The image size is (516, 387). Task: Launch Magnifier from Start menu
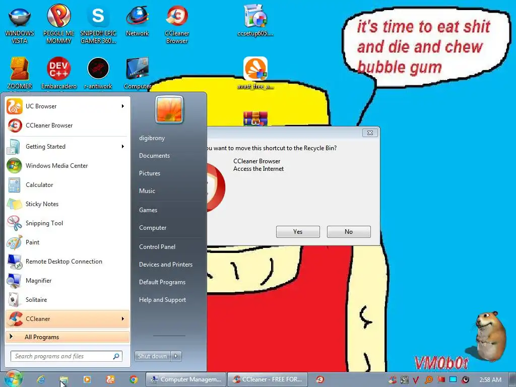(x=68, y=280)
